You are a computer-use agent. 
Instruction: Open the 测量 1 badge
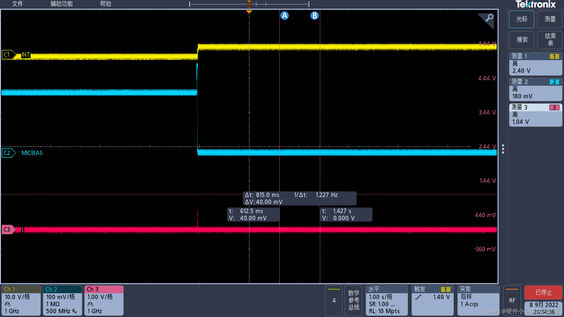pos(536,64)
